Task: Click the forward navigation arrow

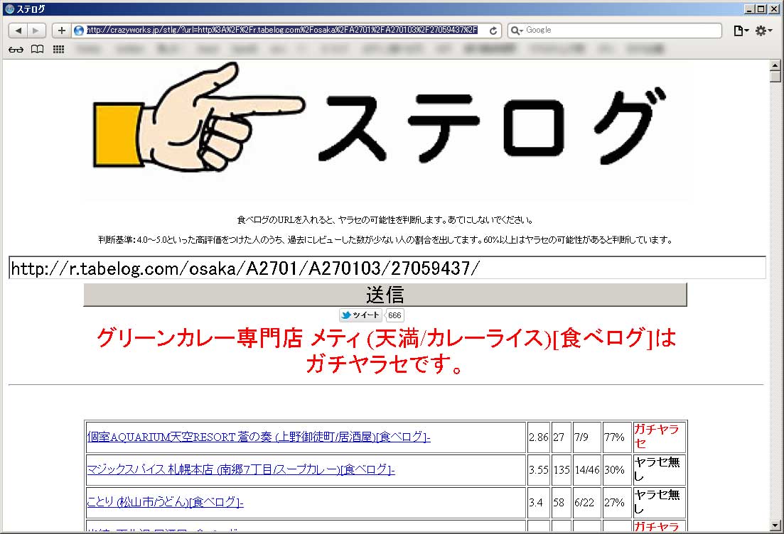Action: [36, 31]
